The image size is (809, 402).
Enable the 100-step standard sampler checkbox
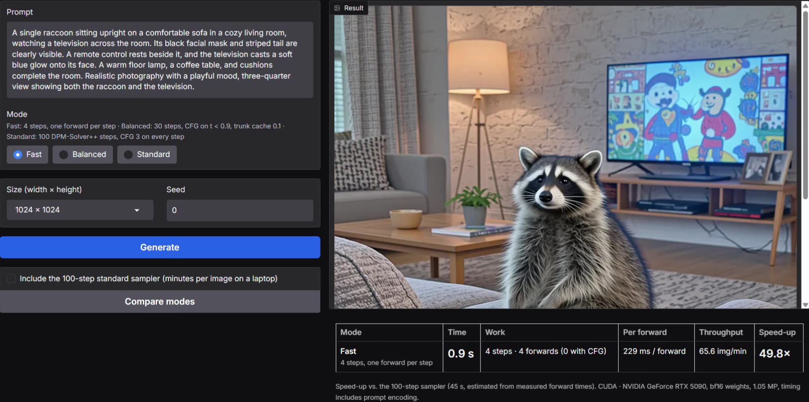[11, 278]
